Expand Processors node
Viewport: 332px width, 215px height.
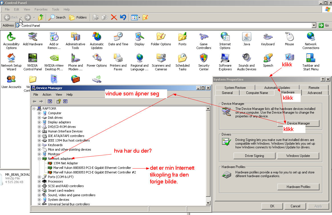(39, 181)
